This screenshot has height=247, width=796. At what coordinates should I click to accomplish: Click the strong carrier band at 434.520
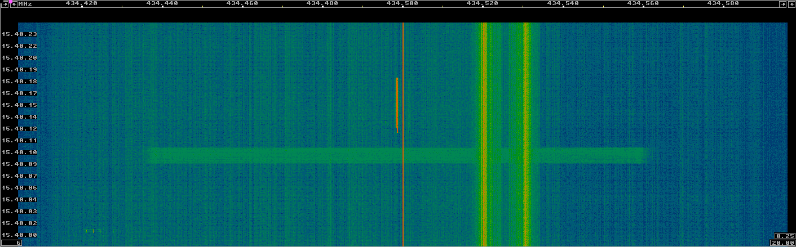pyautogui.click(x=483, y=134)
